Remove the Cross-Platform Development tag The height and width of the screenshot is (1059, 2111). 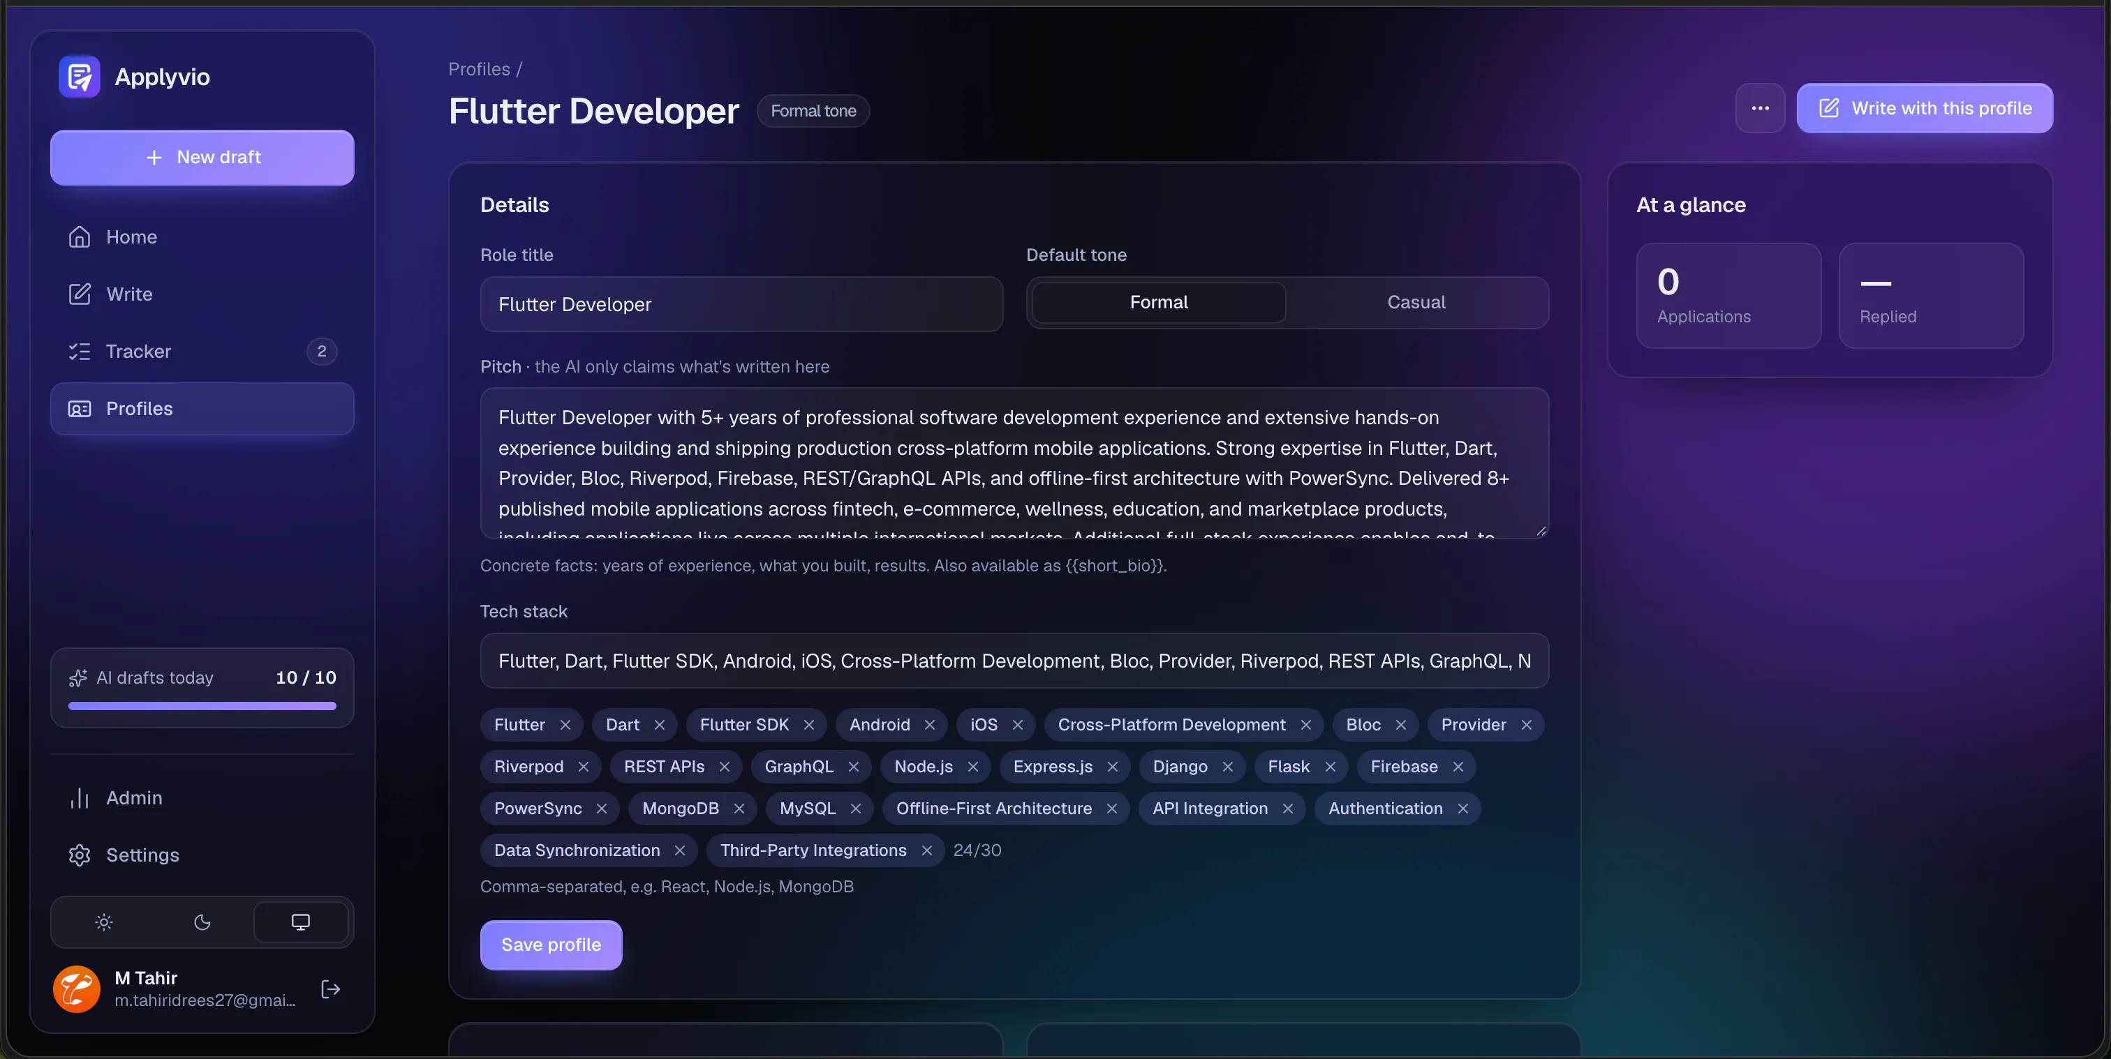click(x=1305, y=725)
